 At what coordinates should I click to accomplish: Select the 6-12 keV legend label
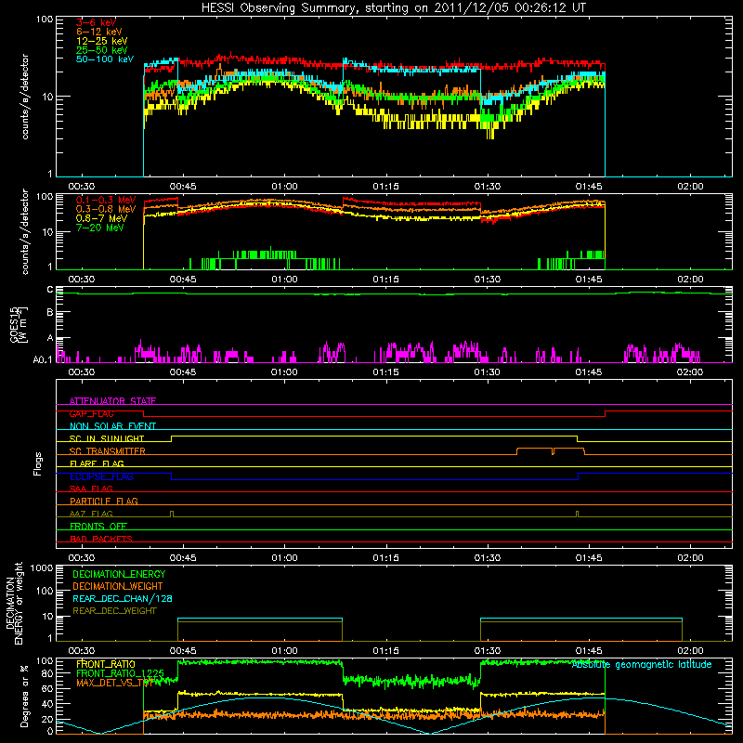tap(98, 32)
